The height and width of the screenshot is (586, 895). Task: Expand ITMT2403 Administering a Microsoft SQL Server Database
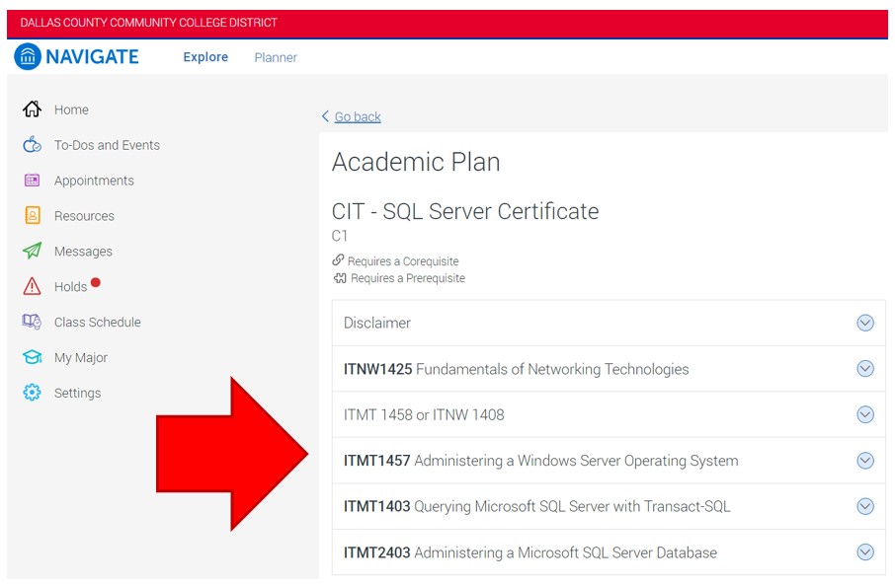[865, 552]
